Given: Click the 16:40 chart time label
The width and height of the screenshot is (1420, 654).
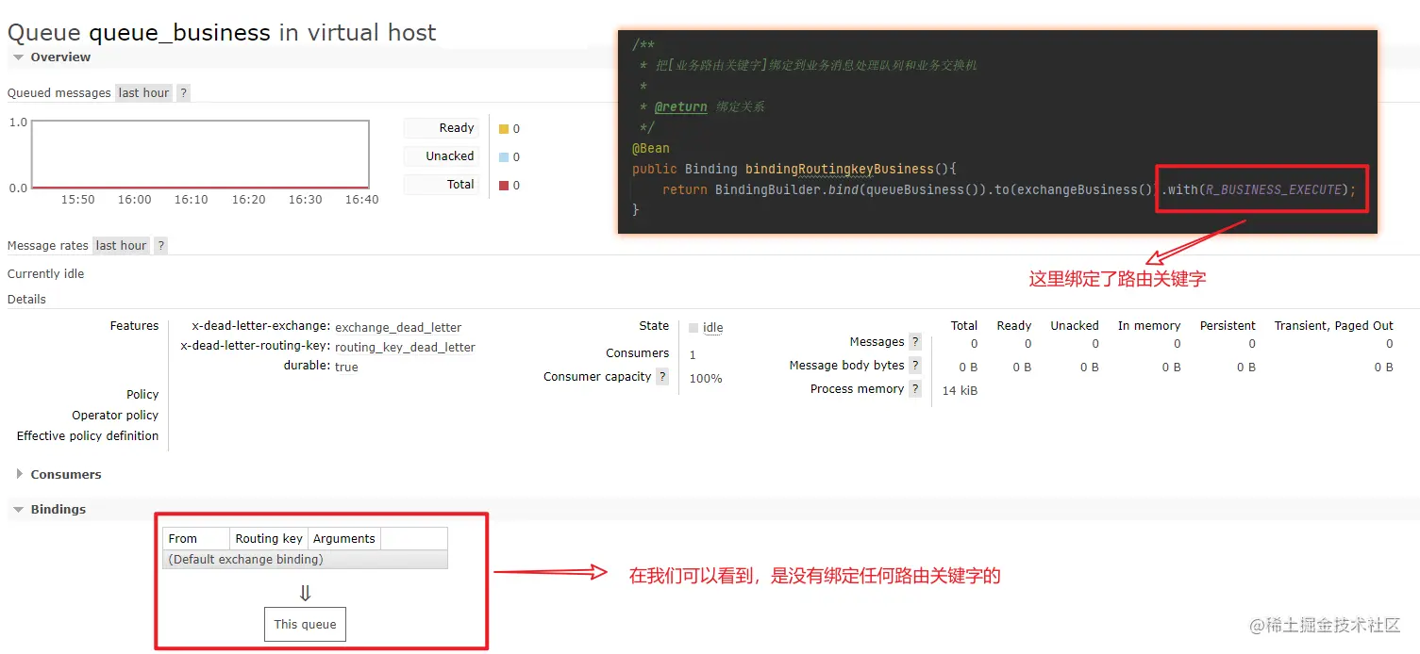Looking at the screenshot, I should [361, 200].
